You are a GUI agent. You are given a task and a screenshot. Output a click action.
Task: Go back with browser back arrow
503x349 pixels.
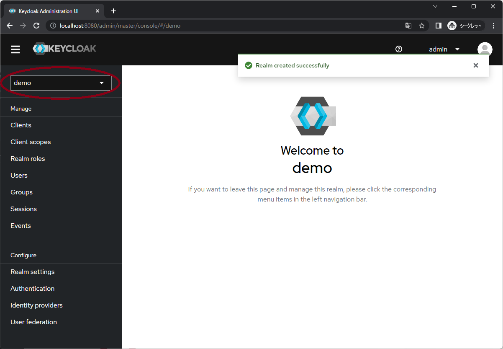coord(10,26)
